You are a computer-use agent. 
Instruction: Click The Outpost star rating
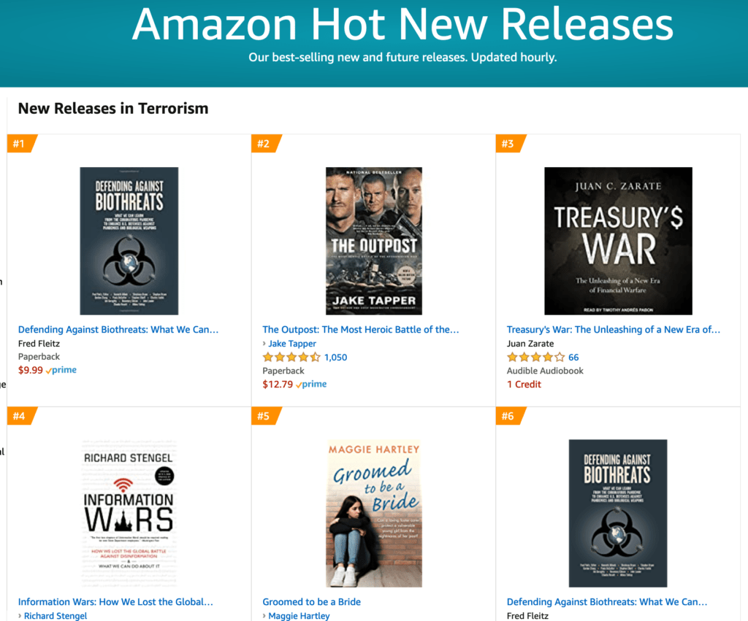[291, 358]
